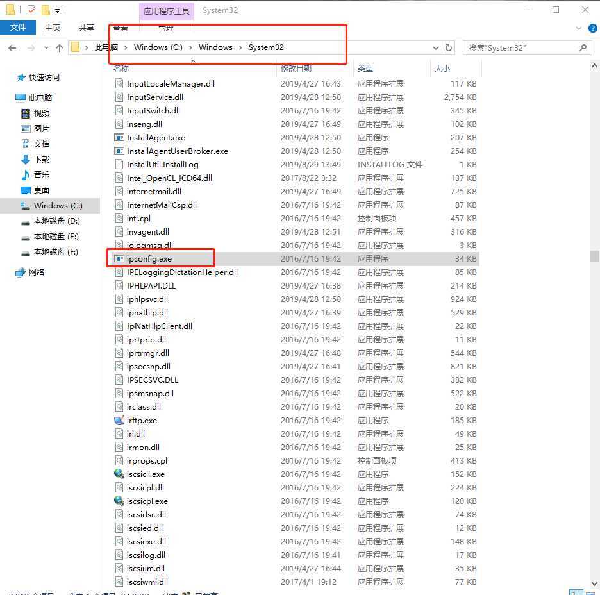Select the InstallAgentUserBroker.exe file icon
Image resolution: width=600 pixels, height=595 pixels.
coord(119,151)
